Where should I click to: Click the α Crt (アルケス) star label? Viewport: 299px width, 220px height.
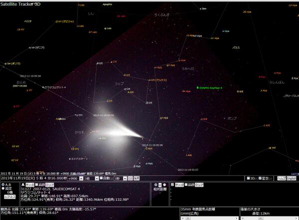pos(158,80)
